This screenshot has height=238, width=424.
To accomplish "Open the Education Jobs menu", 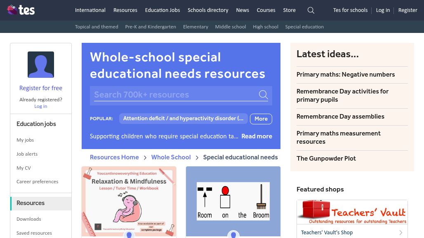I will pyautogui.click(x=162, y=10).
